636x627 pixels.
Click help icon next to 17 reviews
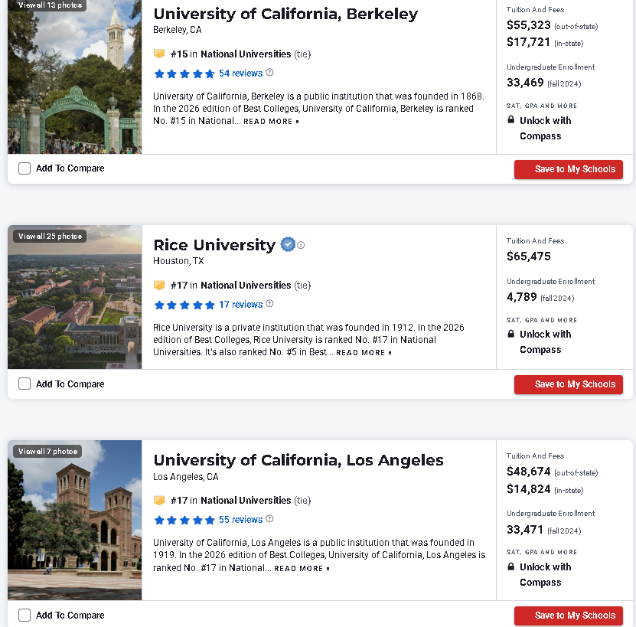pos(269,304)
